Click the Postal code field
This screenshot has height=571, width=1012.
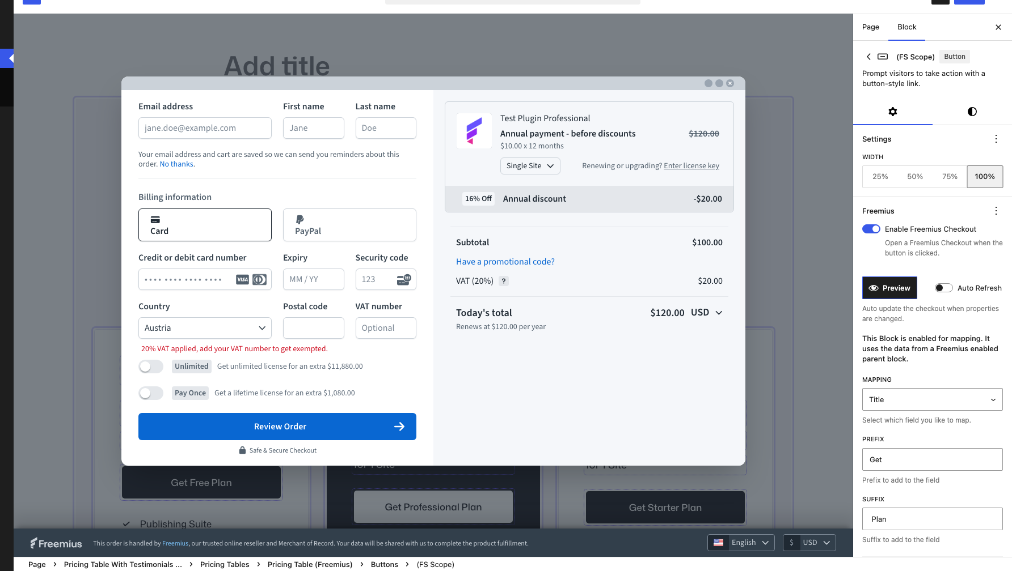314,328
